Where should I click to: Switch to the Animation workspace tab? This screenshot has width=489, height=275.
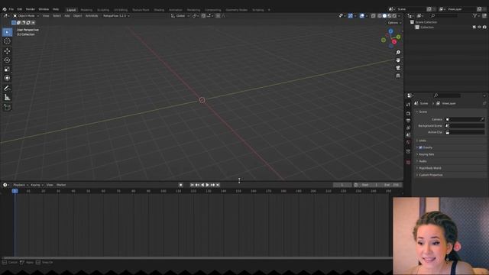click(x=176, y=10)
